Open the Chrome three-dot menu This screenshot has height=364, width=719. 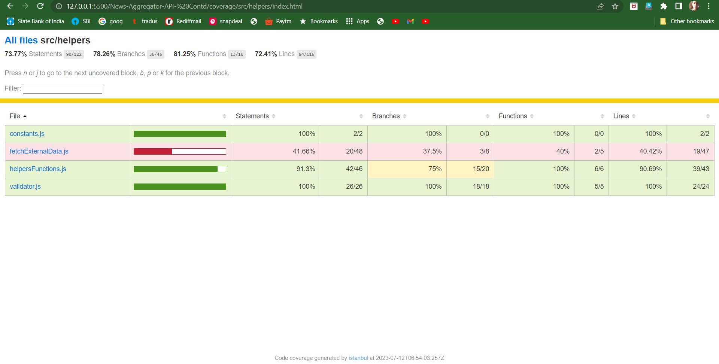[x=709, y=6]
